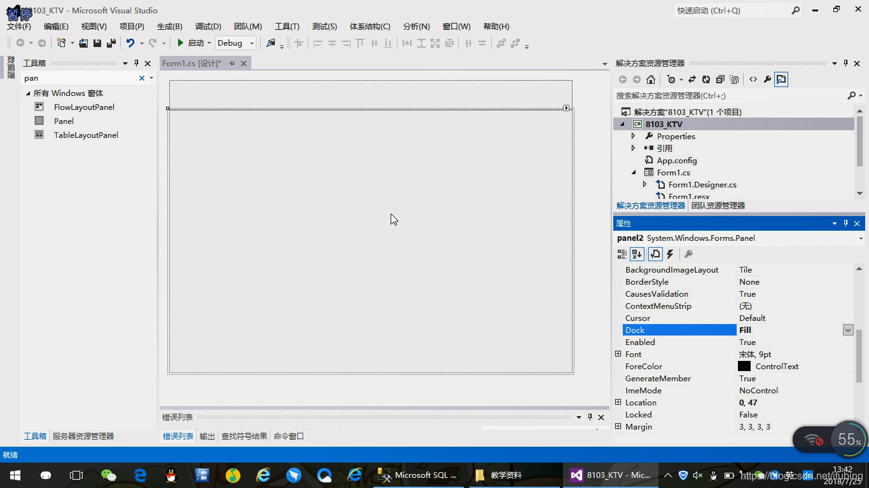The width and height of the screenshot is (869, 488).
Task: Click the Windows Start button
Action: 15,475
